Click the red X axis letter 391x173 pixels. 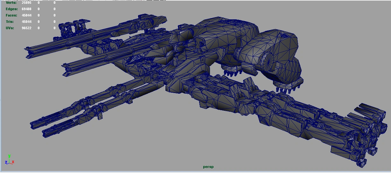13,162
